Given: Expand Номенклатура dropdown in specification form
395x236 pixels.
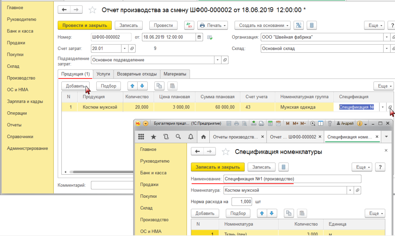Looking at the screenshot, I should [350, 190].
